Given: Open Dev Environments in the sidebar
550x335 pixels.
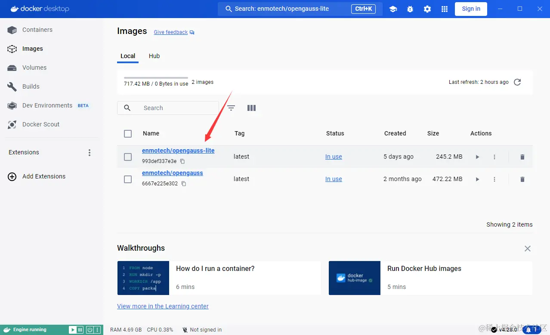Looking at the screenshot, I should coord(48,105).
